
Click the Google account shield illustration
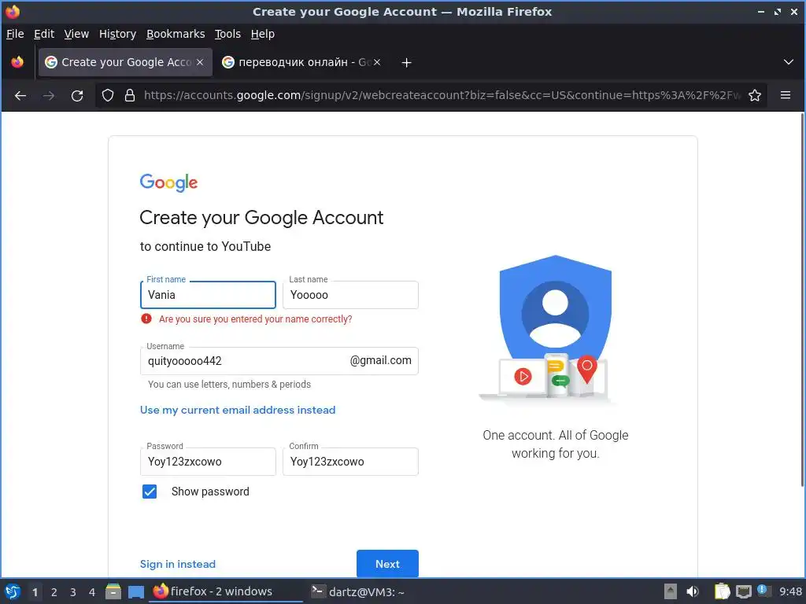pyautogui.click(x=549, y=328)
